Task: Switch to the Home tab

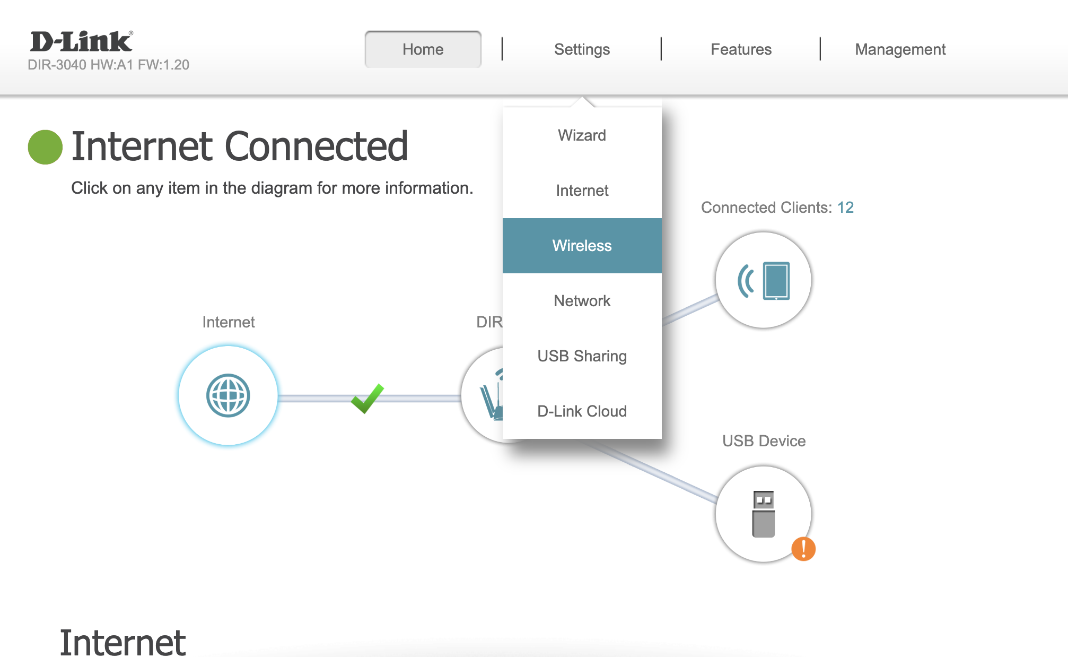Action: [423, 49]
